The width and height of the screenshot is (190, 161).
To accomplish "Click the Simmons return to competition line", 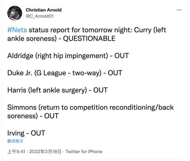I will click(90, 107).
